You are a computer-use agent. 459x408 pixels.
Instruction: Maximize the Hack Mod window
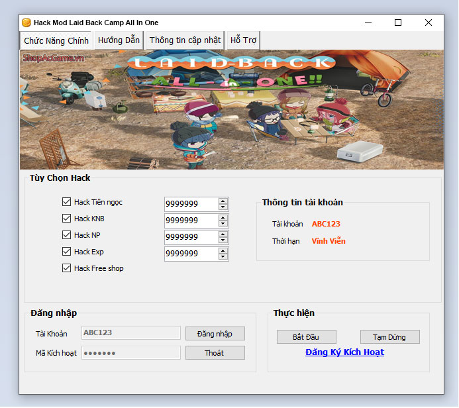398,23
